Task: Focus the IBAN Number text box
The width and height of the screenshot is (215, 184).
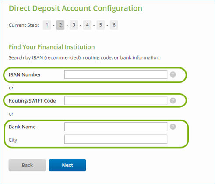Action: tap(116, 74)
